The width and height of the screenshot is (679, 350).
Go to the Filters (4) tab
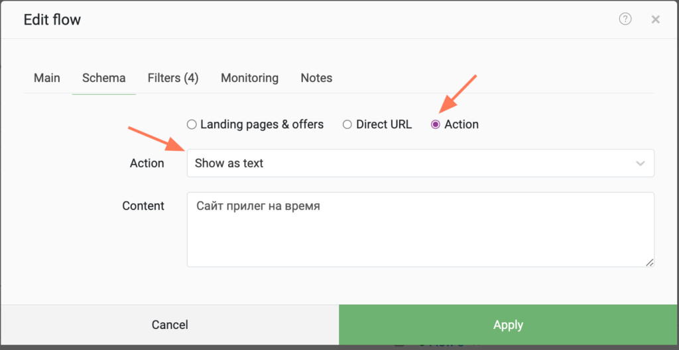173,78
